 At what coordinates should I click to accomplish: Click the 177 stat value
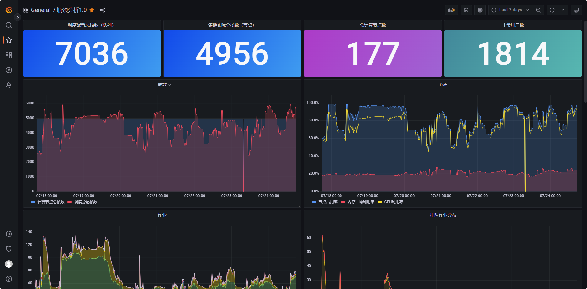(373, 54)
